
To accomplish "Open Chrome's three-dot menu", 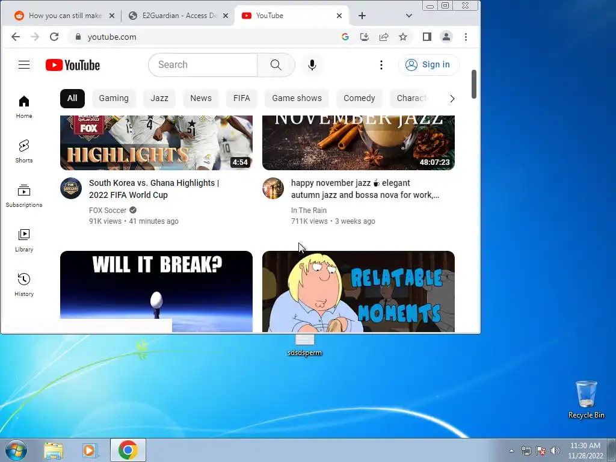I will (466, 37).
